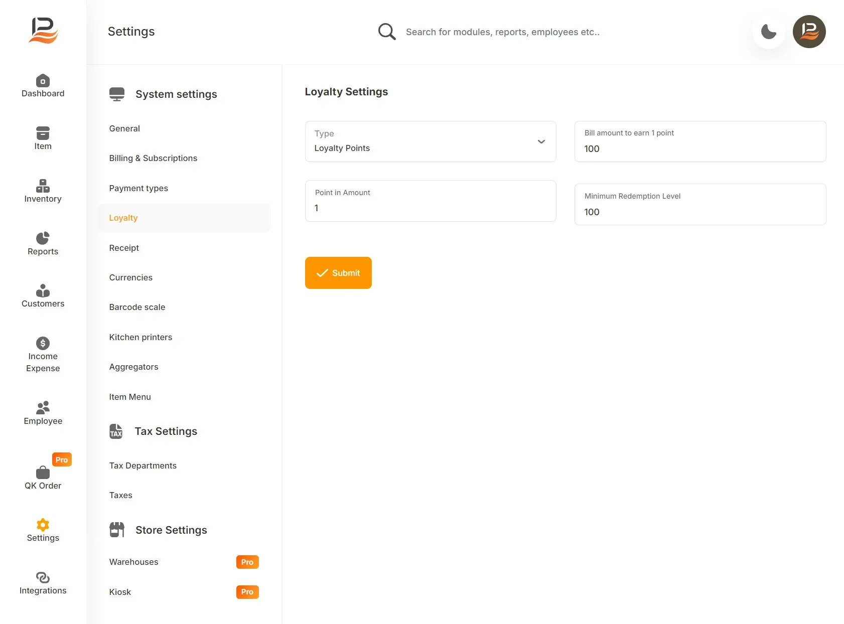This screenshot has height=624, width=844.
Task: Open Integrations link icon
Action: tap(43, 577)
